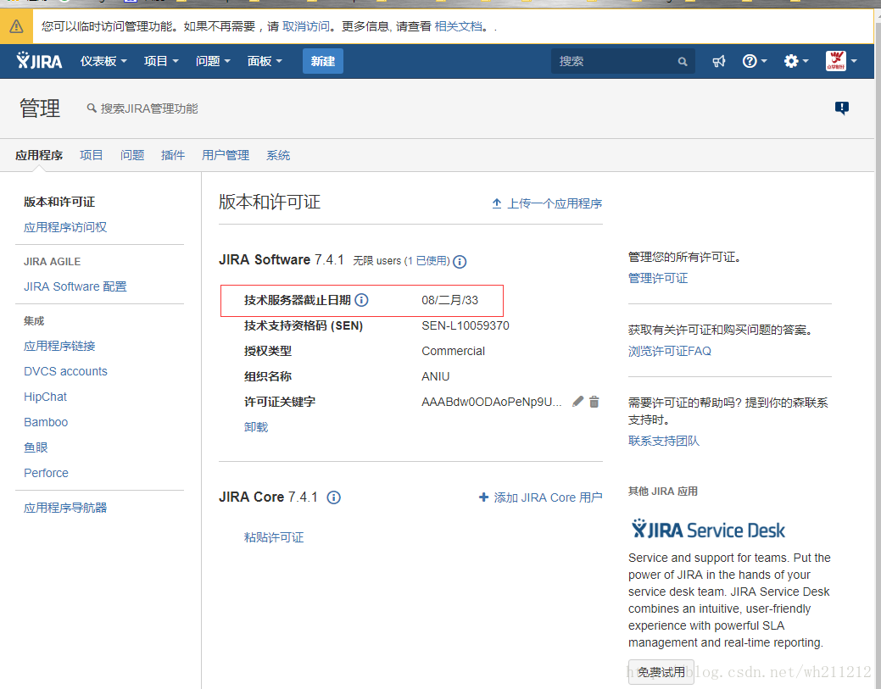This screenshot has width=881, height=689.
Task: Click the Commercial license type text
Action: click(x=454, y=351)
